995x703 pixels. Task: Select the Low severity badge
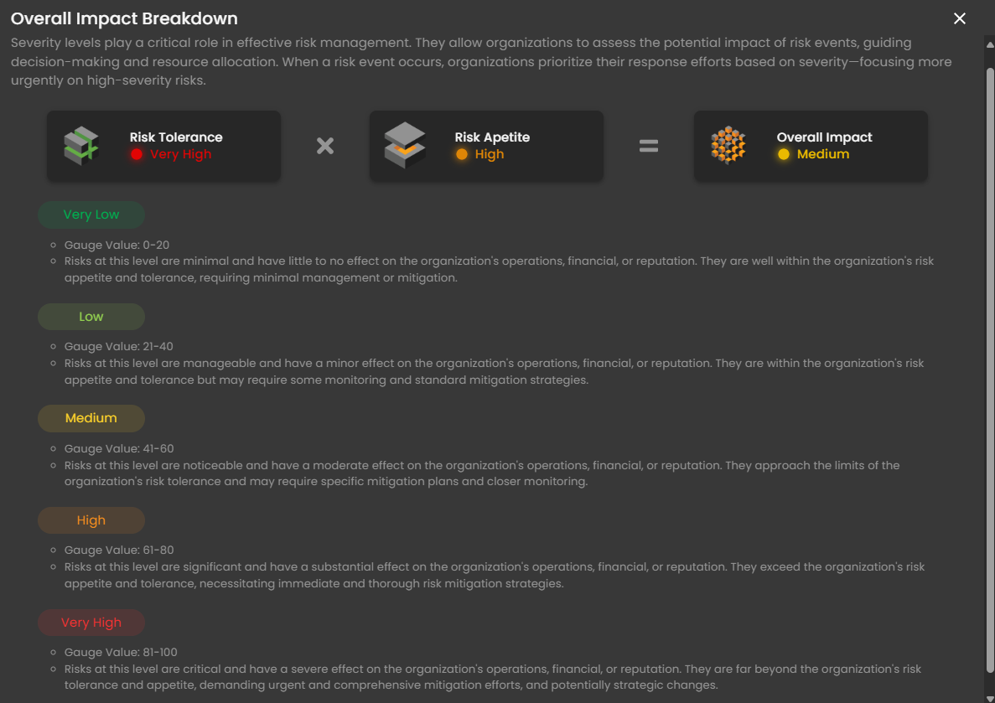91,317
